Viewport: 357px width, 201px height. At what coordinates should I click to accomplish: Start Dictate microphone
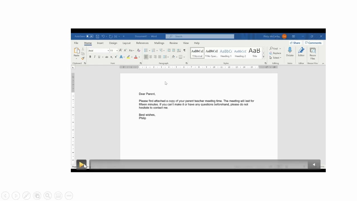pyautogui.click(x=290, y=52)
